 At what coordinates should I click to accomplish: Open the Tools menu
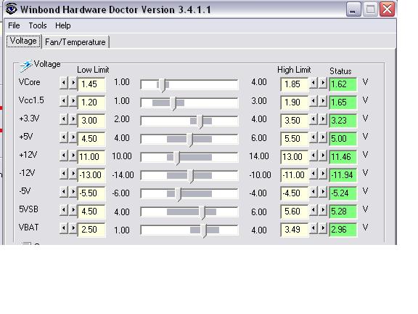click(x=38, y=25)
